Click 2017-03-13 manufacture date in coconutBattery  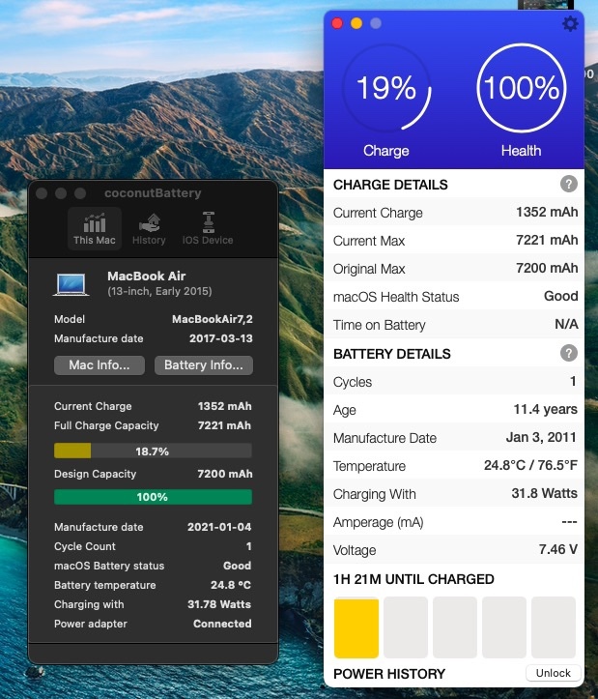point(221,338)
